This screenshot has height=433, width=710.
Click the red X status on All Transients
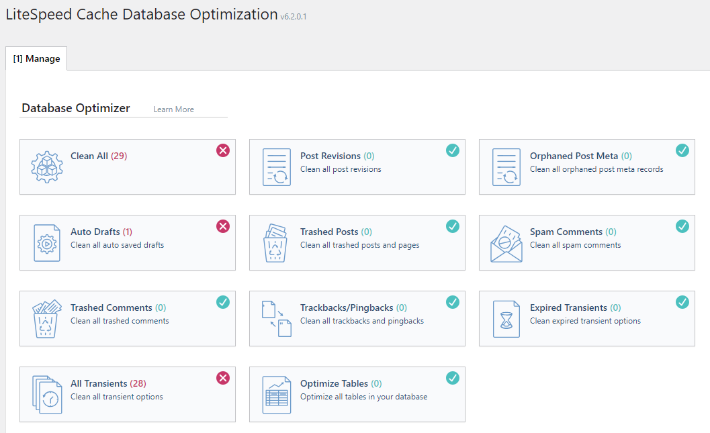[x=223, y=378]
